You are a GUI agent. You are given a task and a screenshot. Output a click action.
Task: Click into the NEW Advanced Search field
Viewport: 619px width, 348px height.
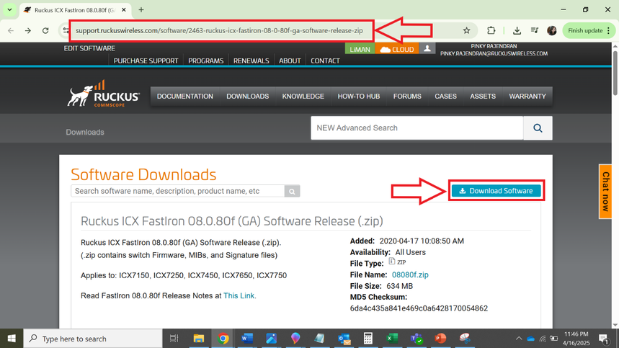417,128
